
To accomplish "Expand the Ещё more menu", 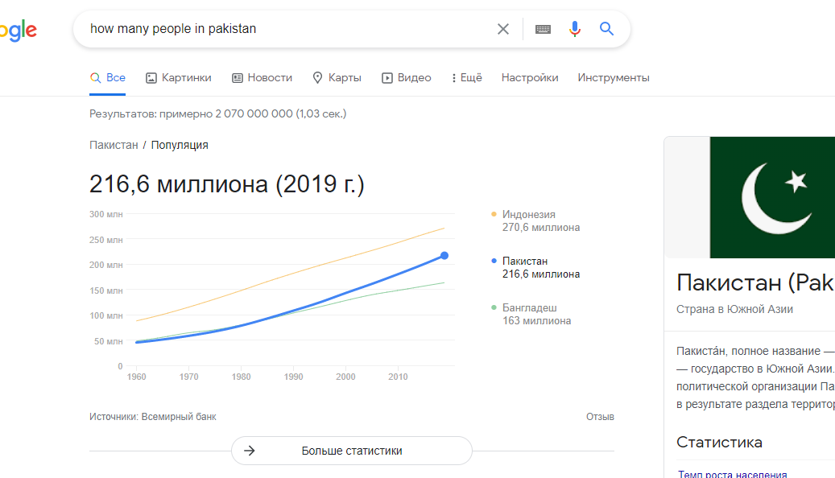I will [466, 78].
